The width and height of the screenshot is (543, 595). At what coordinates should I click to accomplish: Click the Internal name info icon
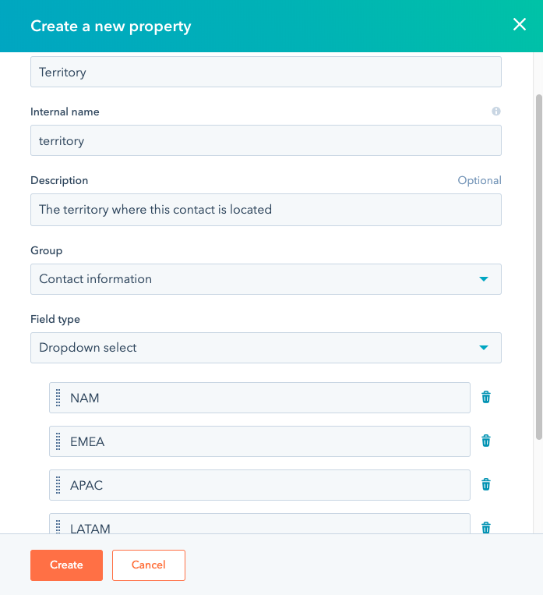tap(495, 112)
